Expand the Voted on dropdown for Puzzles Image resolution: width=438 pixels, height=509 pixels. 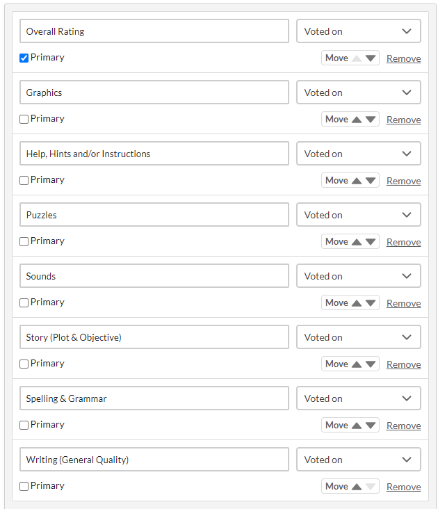pos(359,215)
